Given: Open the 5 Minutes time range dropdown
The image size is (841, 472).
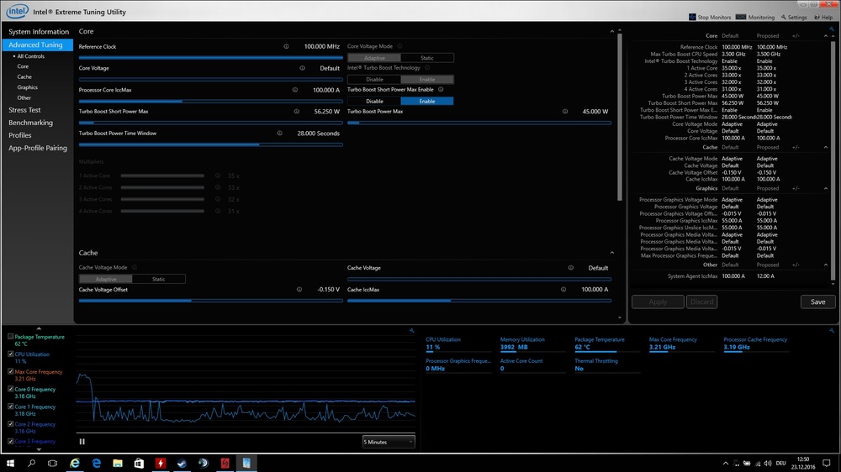Looking at the screenshot, I should coord(388,442).
